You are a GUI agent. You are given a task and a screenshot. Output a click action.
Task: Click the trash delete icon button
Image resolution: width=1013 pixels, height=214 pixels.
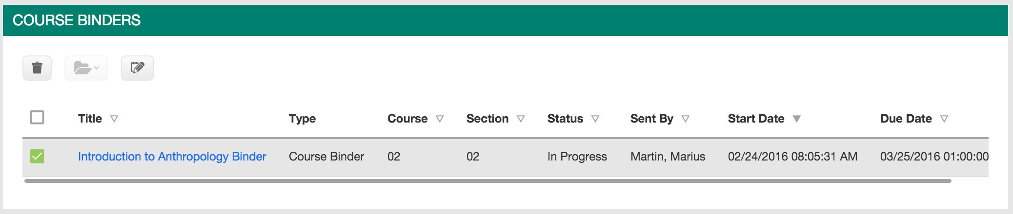pos(37,68)
